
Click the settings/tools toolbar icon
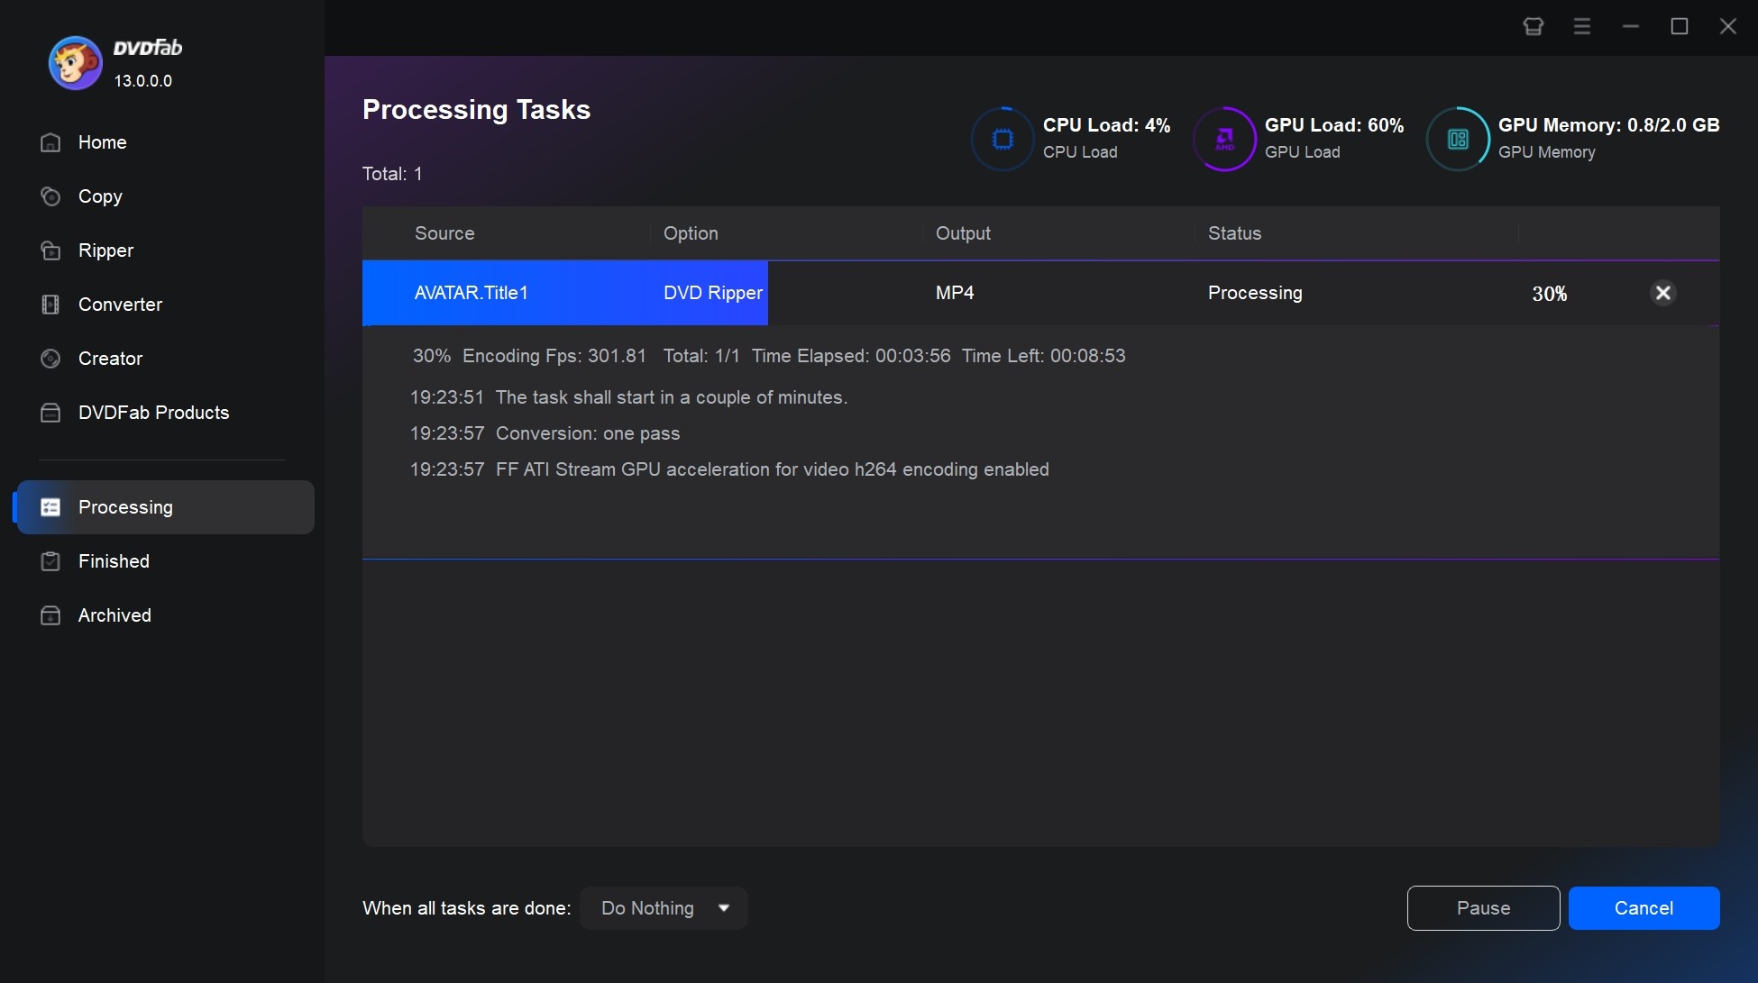click(1581, 26)
